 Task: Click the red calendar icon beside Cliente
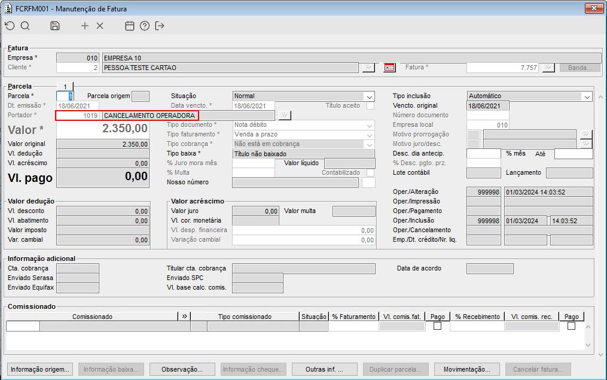coord(389,68)
